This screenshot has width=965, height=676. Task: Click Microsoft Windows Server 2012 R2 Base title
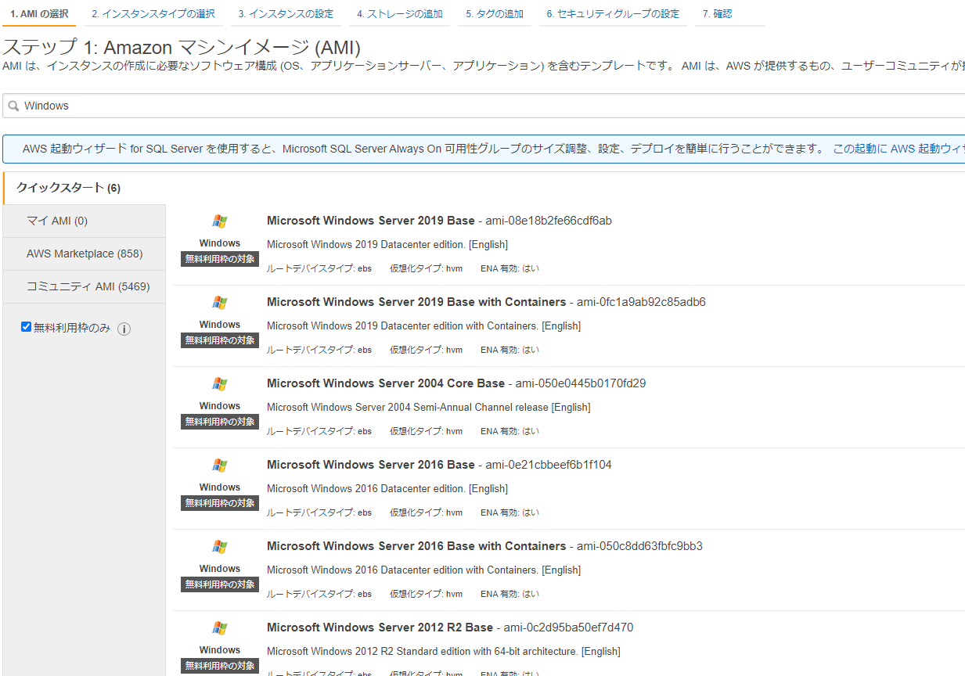pos(380,627)
